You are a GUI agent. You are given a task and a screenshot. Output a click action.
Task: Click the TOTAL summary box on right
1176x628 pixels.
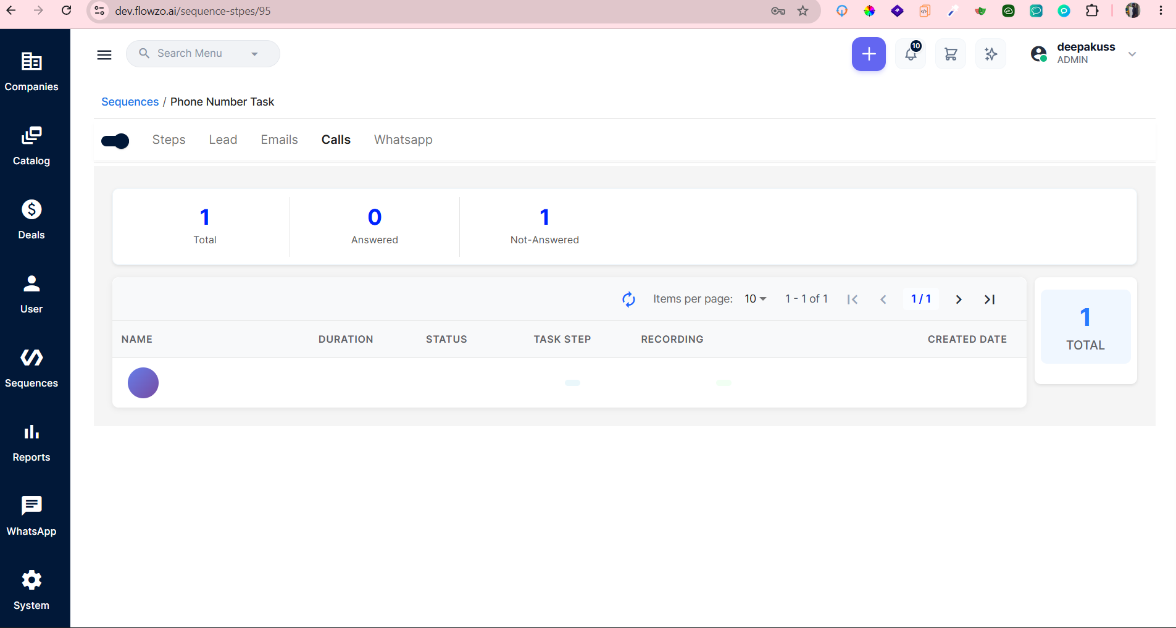1085,327
